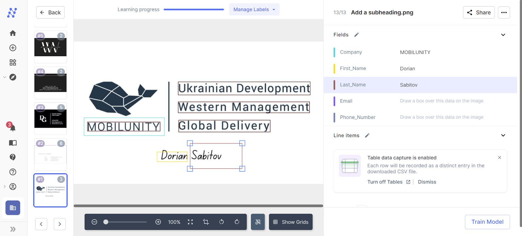Screen dimensions: 522x236
Task: Select the Sabitov annotation box on image
Action: (216, 156)
